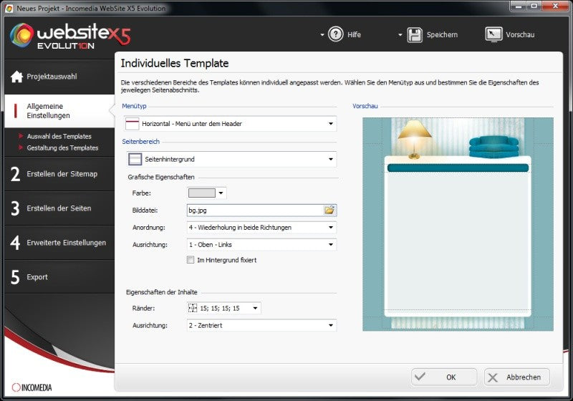Click the Abbrechen button

(516, 377)
